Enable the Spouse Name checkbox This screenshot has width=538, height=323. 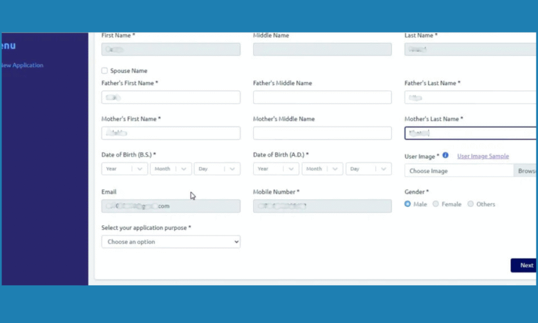(x=104, y=70)
